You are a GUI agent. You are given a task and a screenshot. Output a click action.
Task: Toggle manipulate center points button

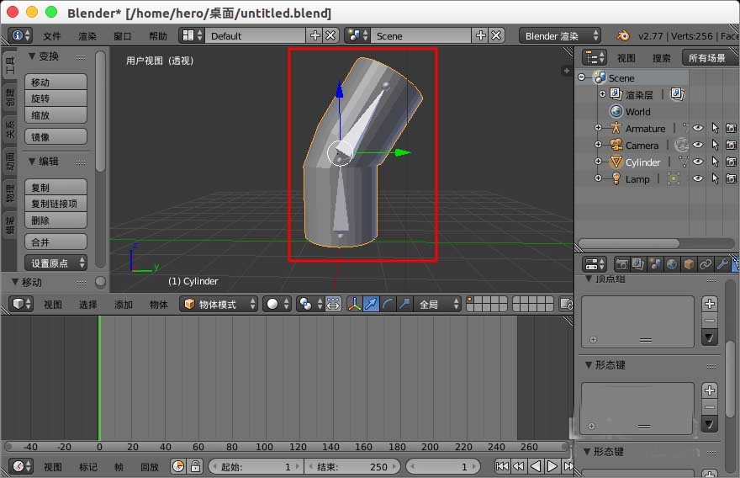(x=333, y=304)
